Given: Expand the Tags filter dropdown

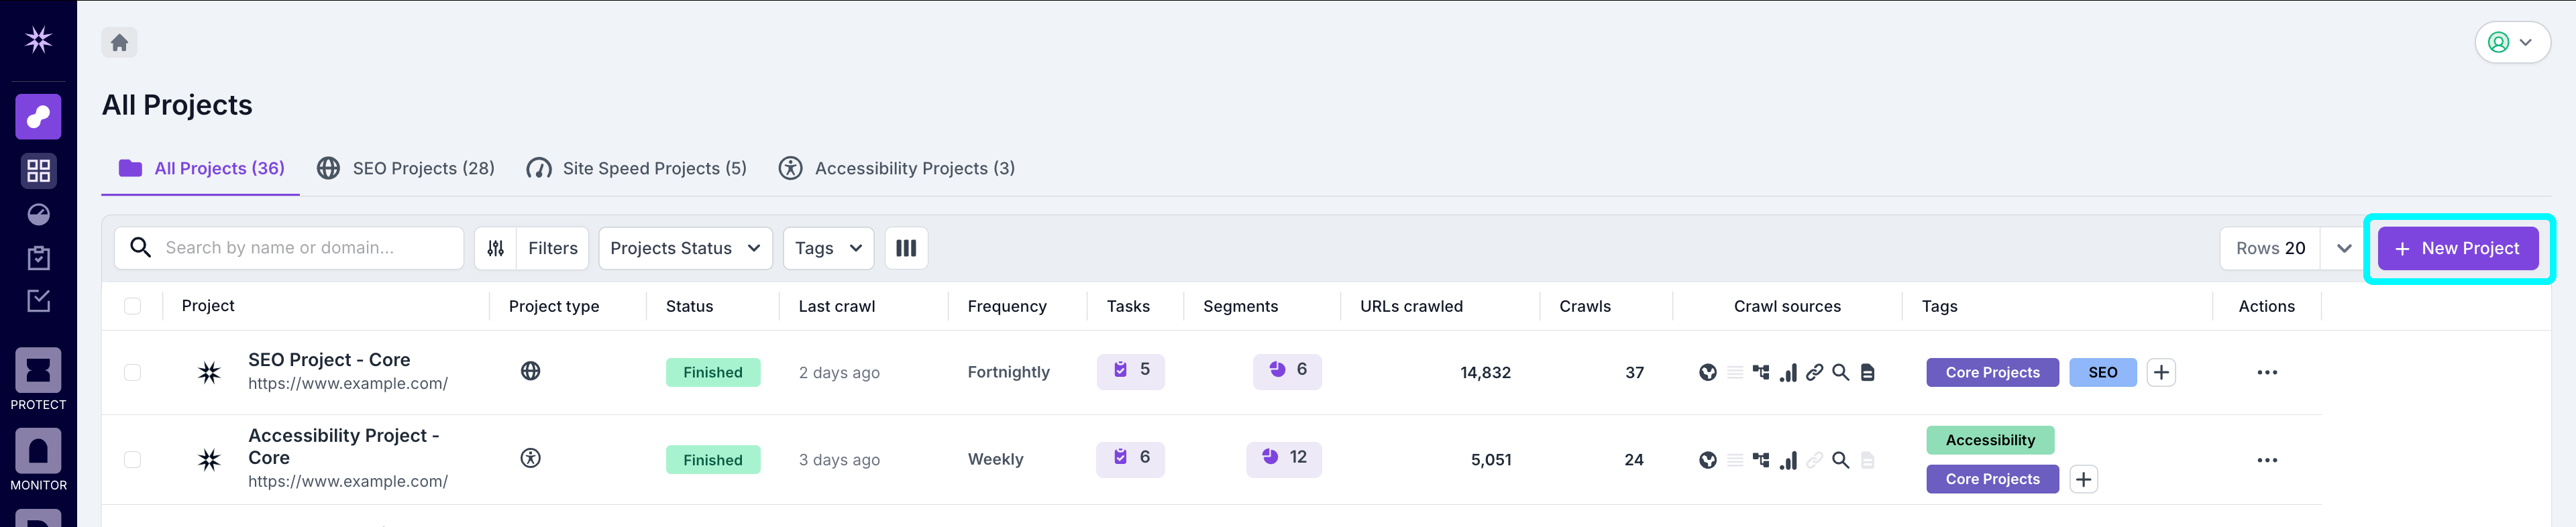Looking at the screenshot, I should coord(828,248).
